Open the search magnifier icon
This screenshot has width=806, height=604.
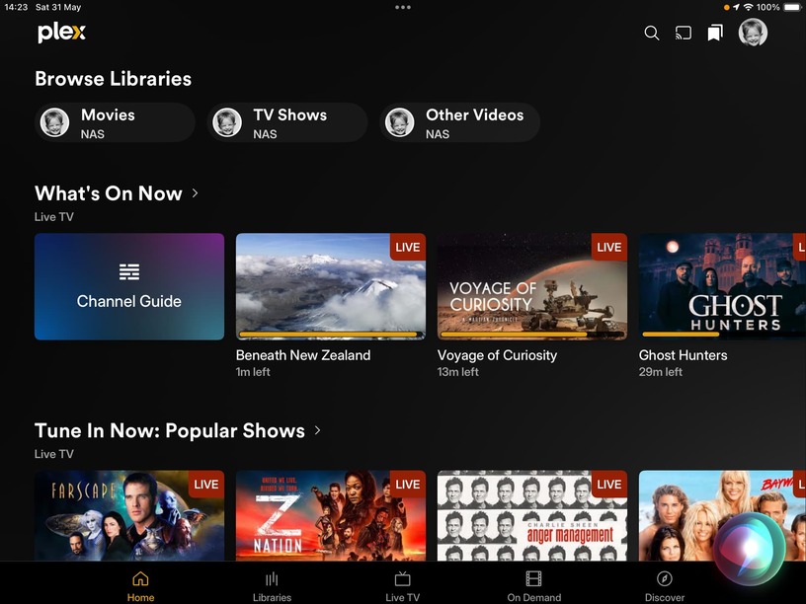[x=651, y=33]
